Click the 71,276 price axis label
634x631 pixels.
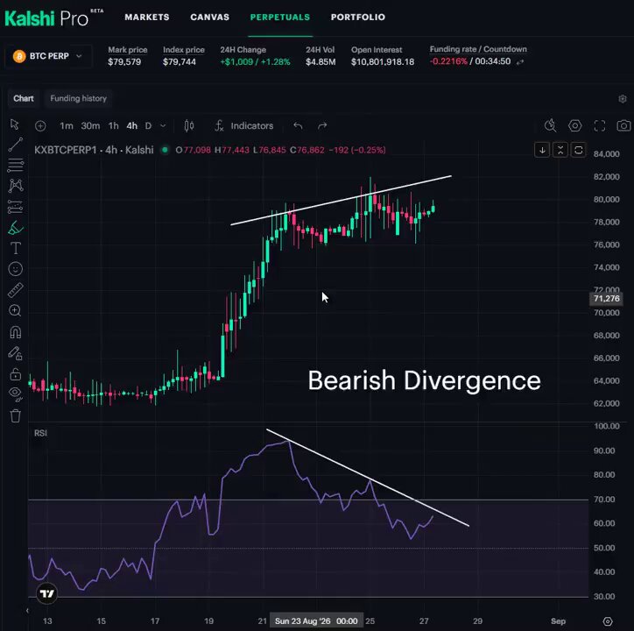pos(606,299)
